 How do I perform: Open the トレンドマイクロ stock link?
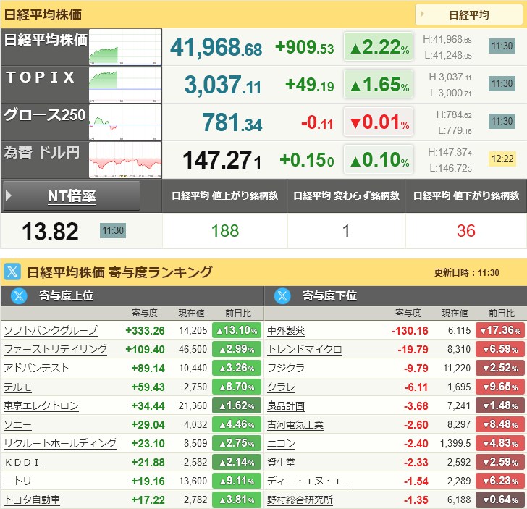[x=305, y=349]
